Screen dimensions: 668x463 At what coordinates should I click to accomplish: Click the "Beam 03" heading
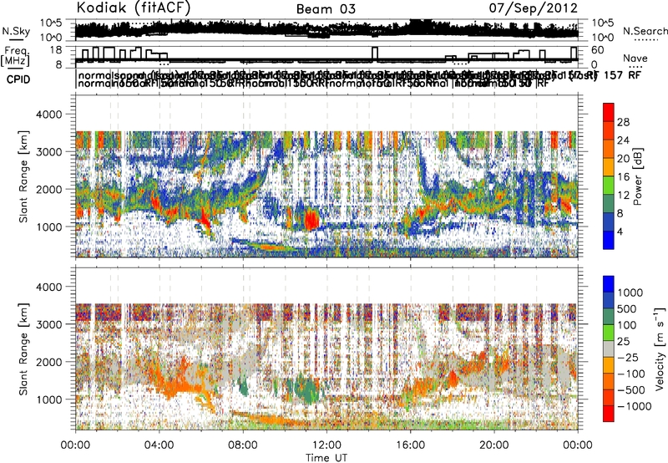coord(326,9)
